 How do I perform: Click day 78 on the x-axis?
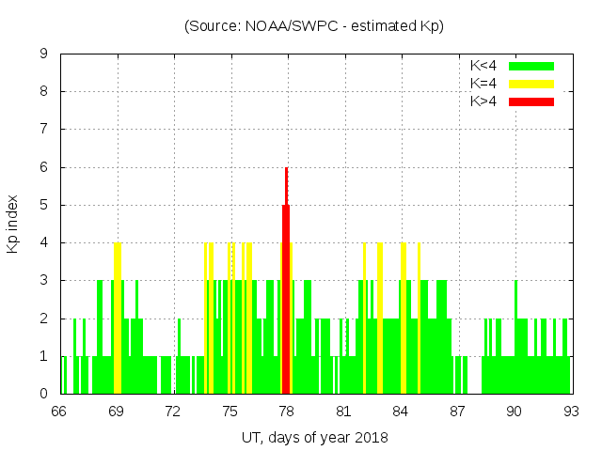coord(287,412)
